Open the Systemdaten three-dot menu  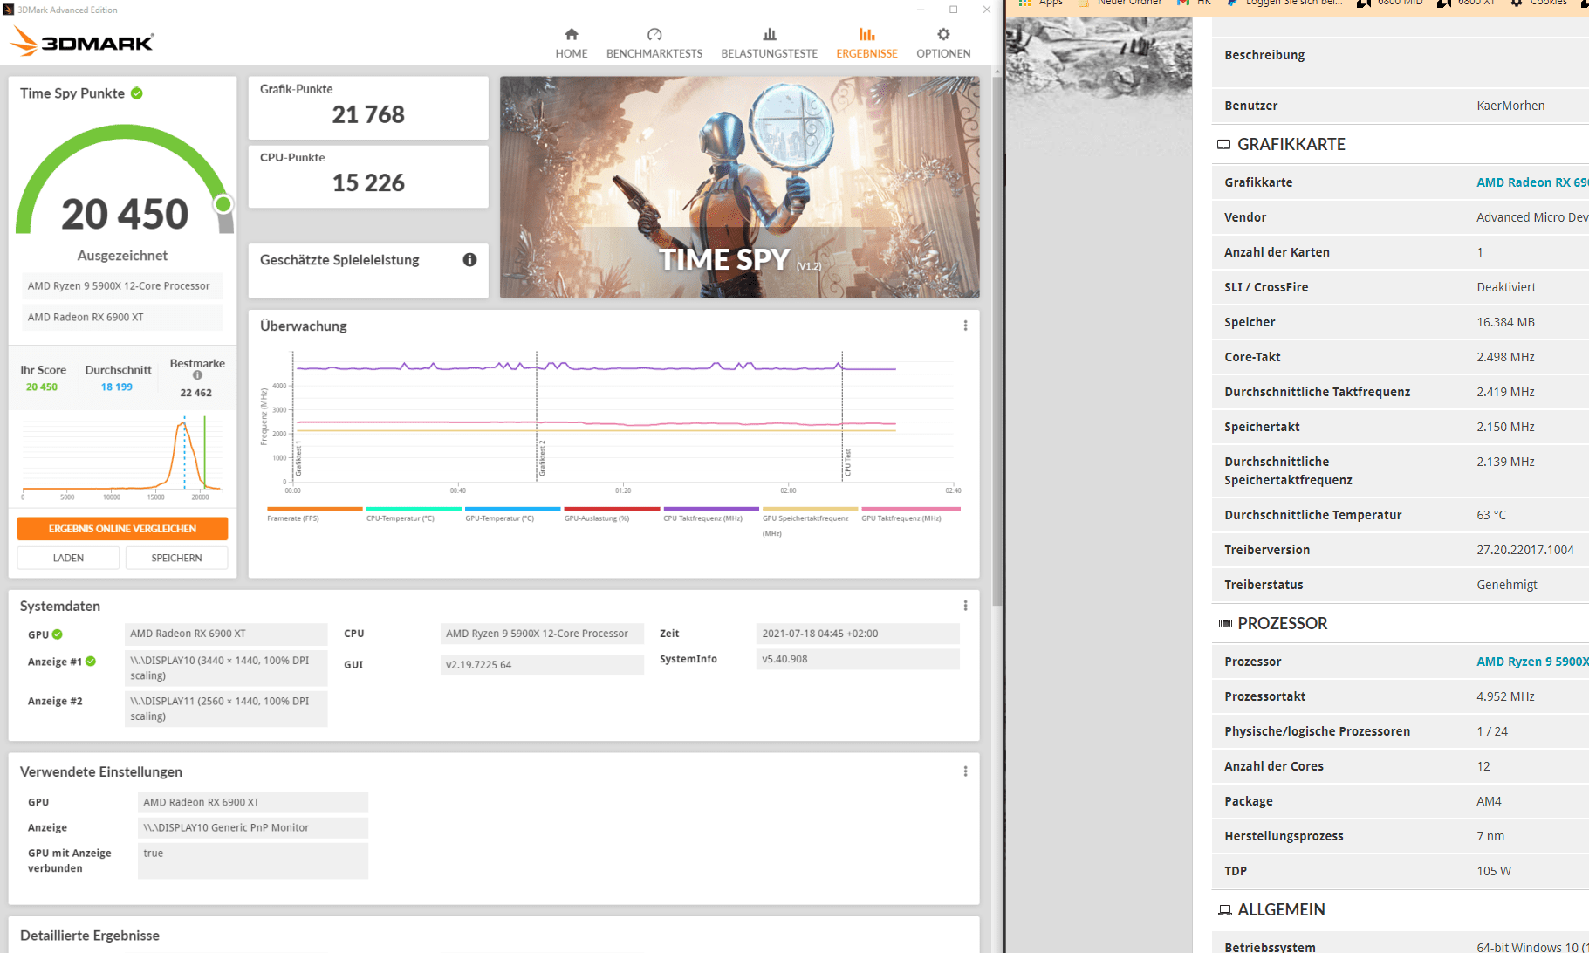(x=965, y=606)
